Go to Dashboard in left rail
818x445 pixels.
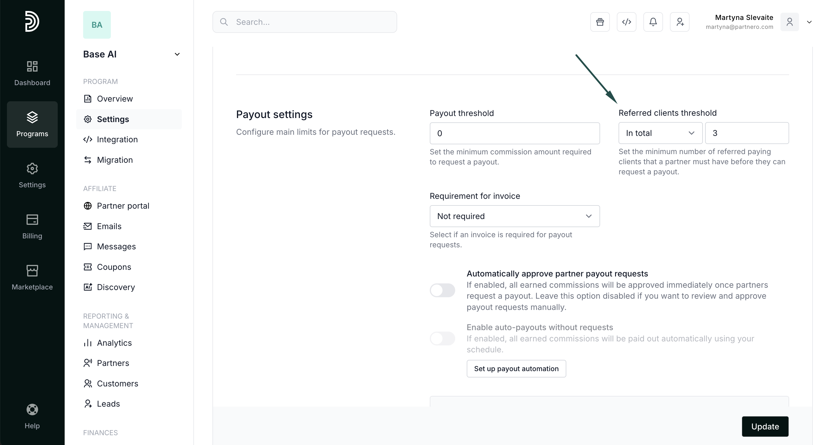pyautogui.click(x=32, y=73)
